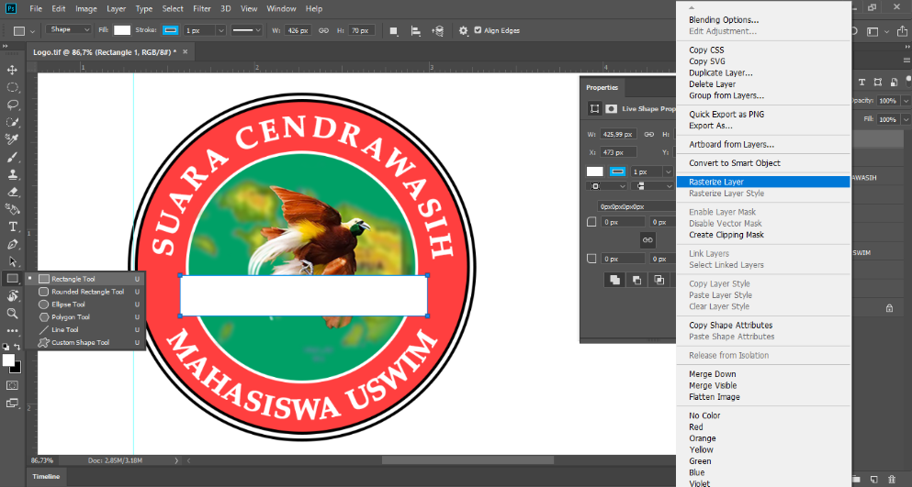Open stroke line cap dropdown in Properties
The width and height of the screenshot is (912, 487).
pyautogui.click(x=652, y=186)
